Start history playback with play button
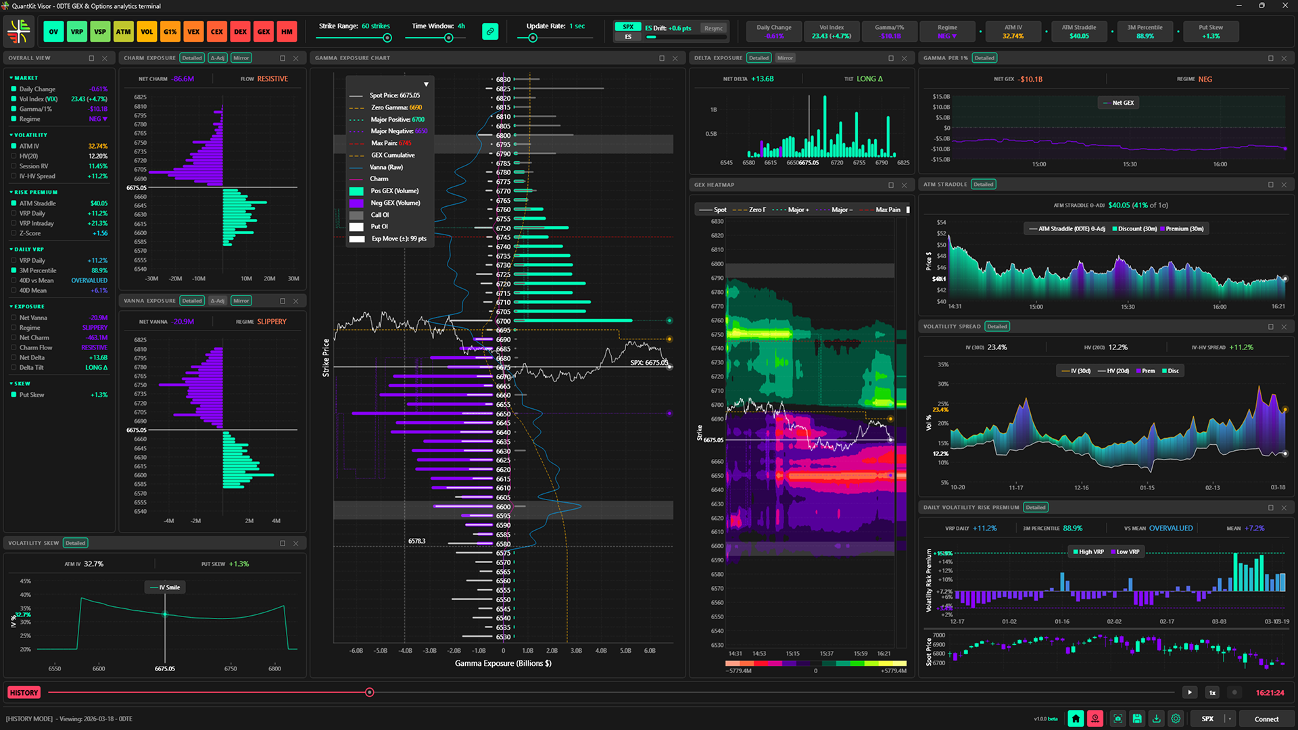Image resolution: width=1298 pixels, height=730 pixels. click(1190, 693)
